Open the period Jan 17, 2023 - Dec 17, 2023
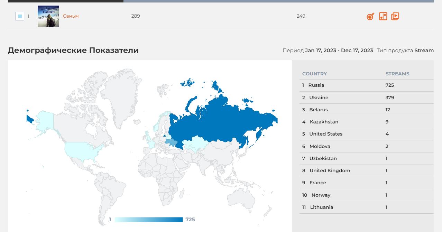 [x=339, y=50]
